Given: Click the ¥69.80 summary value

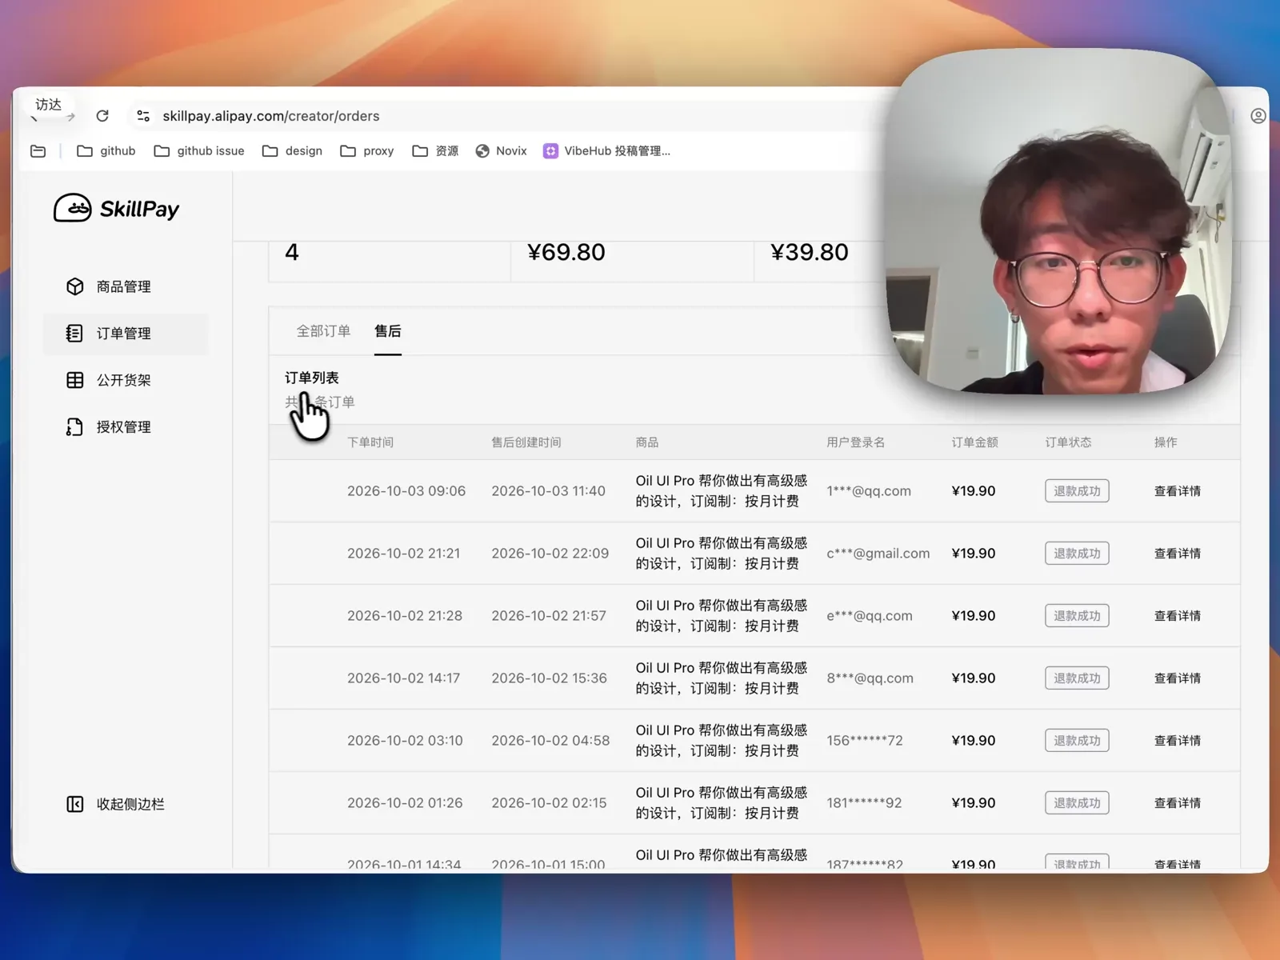Looking at the screenshot, I should pos(566,252).
